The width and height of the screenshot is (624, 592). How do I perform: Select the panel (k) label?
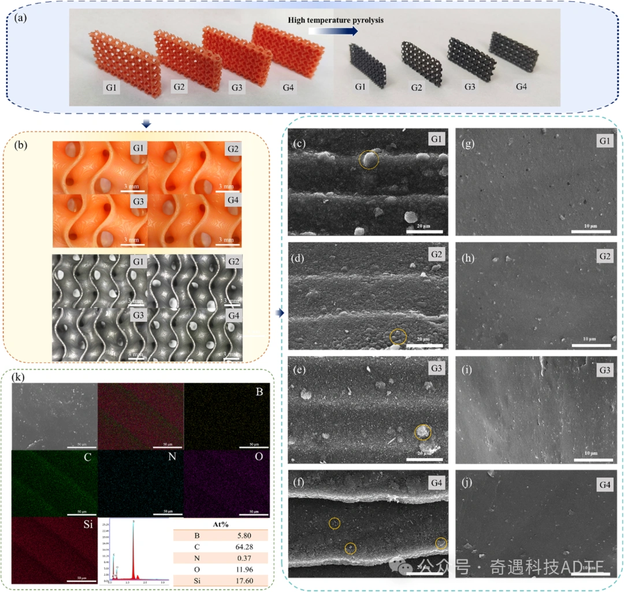click(x=18, y=376)
